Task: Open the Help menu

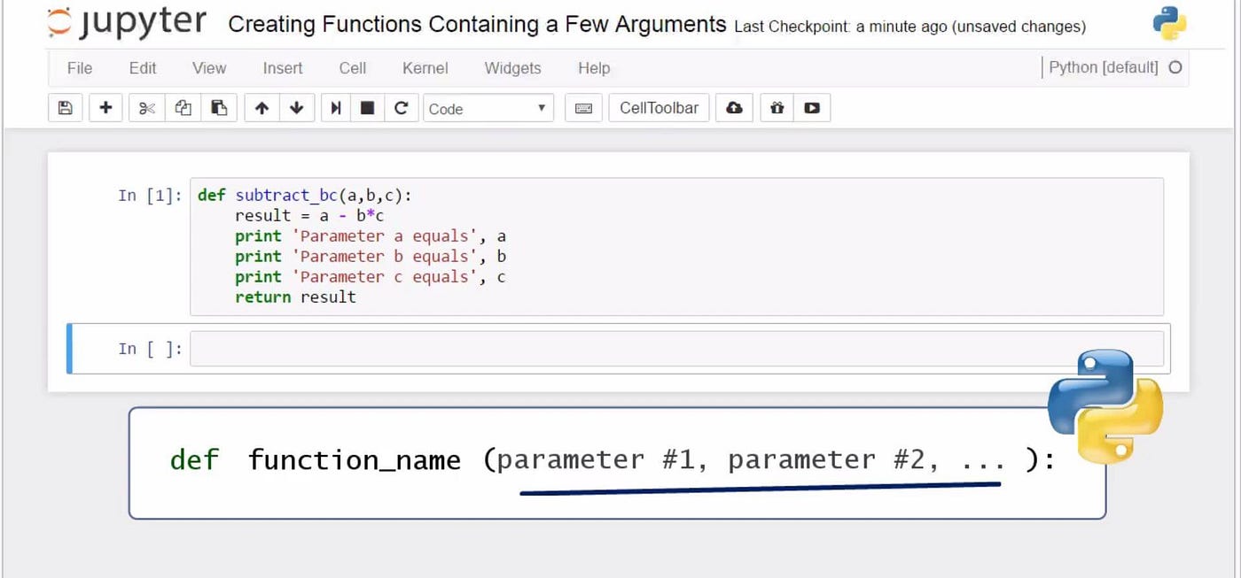Action: coord(594,68)
